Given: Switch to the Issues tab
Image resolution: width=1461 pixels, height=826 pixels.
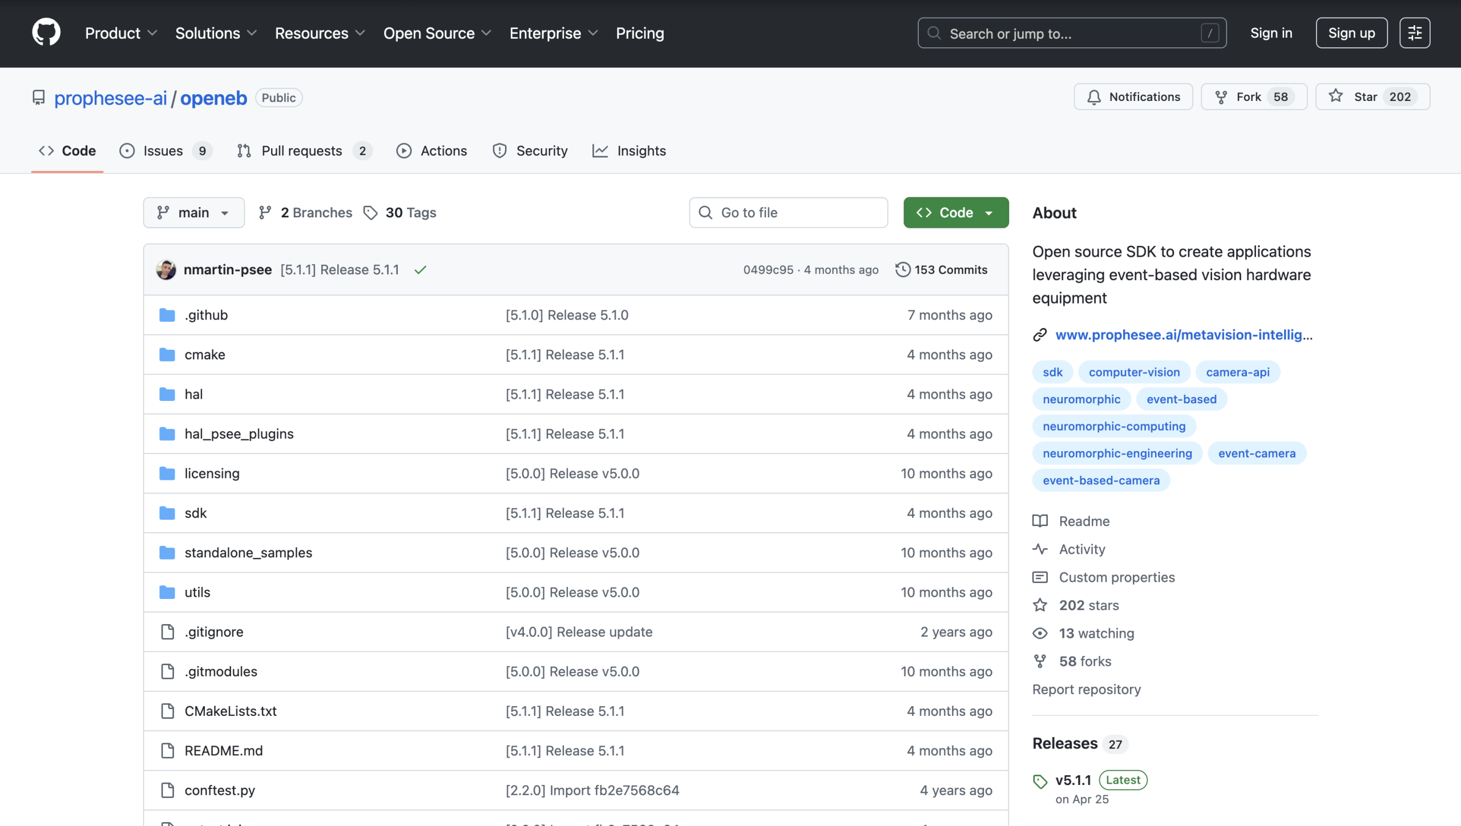Looking at the screenshot, I should tap(165, 151).
